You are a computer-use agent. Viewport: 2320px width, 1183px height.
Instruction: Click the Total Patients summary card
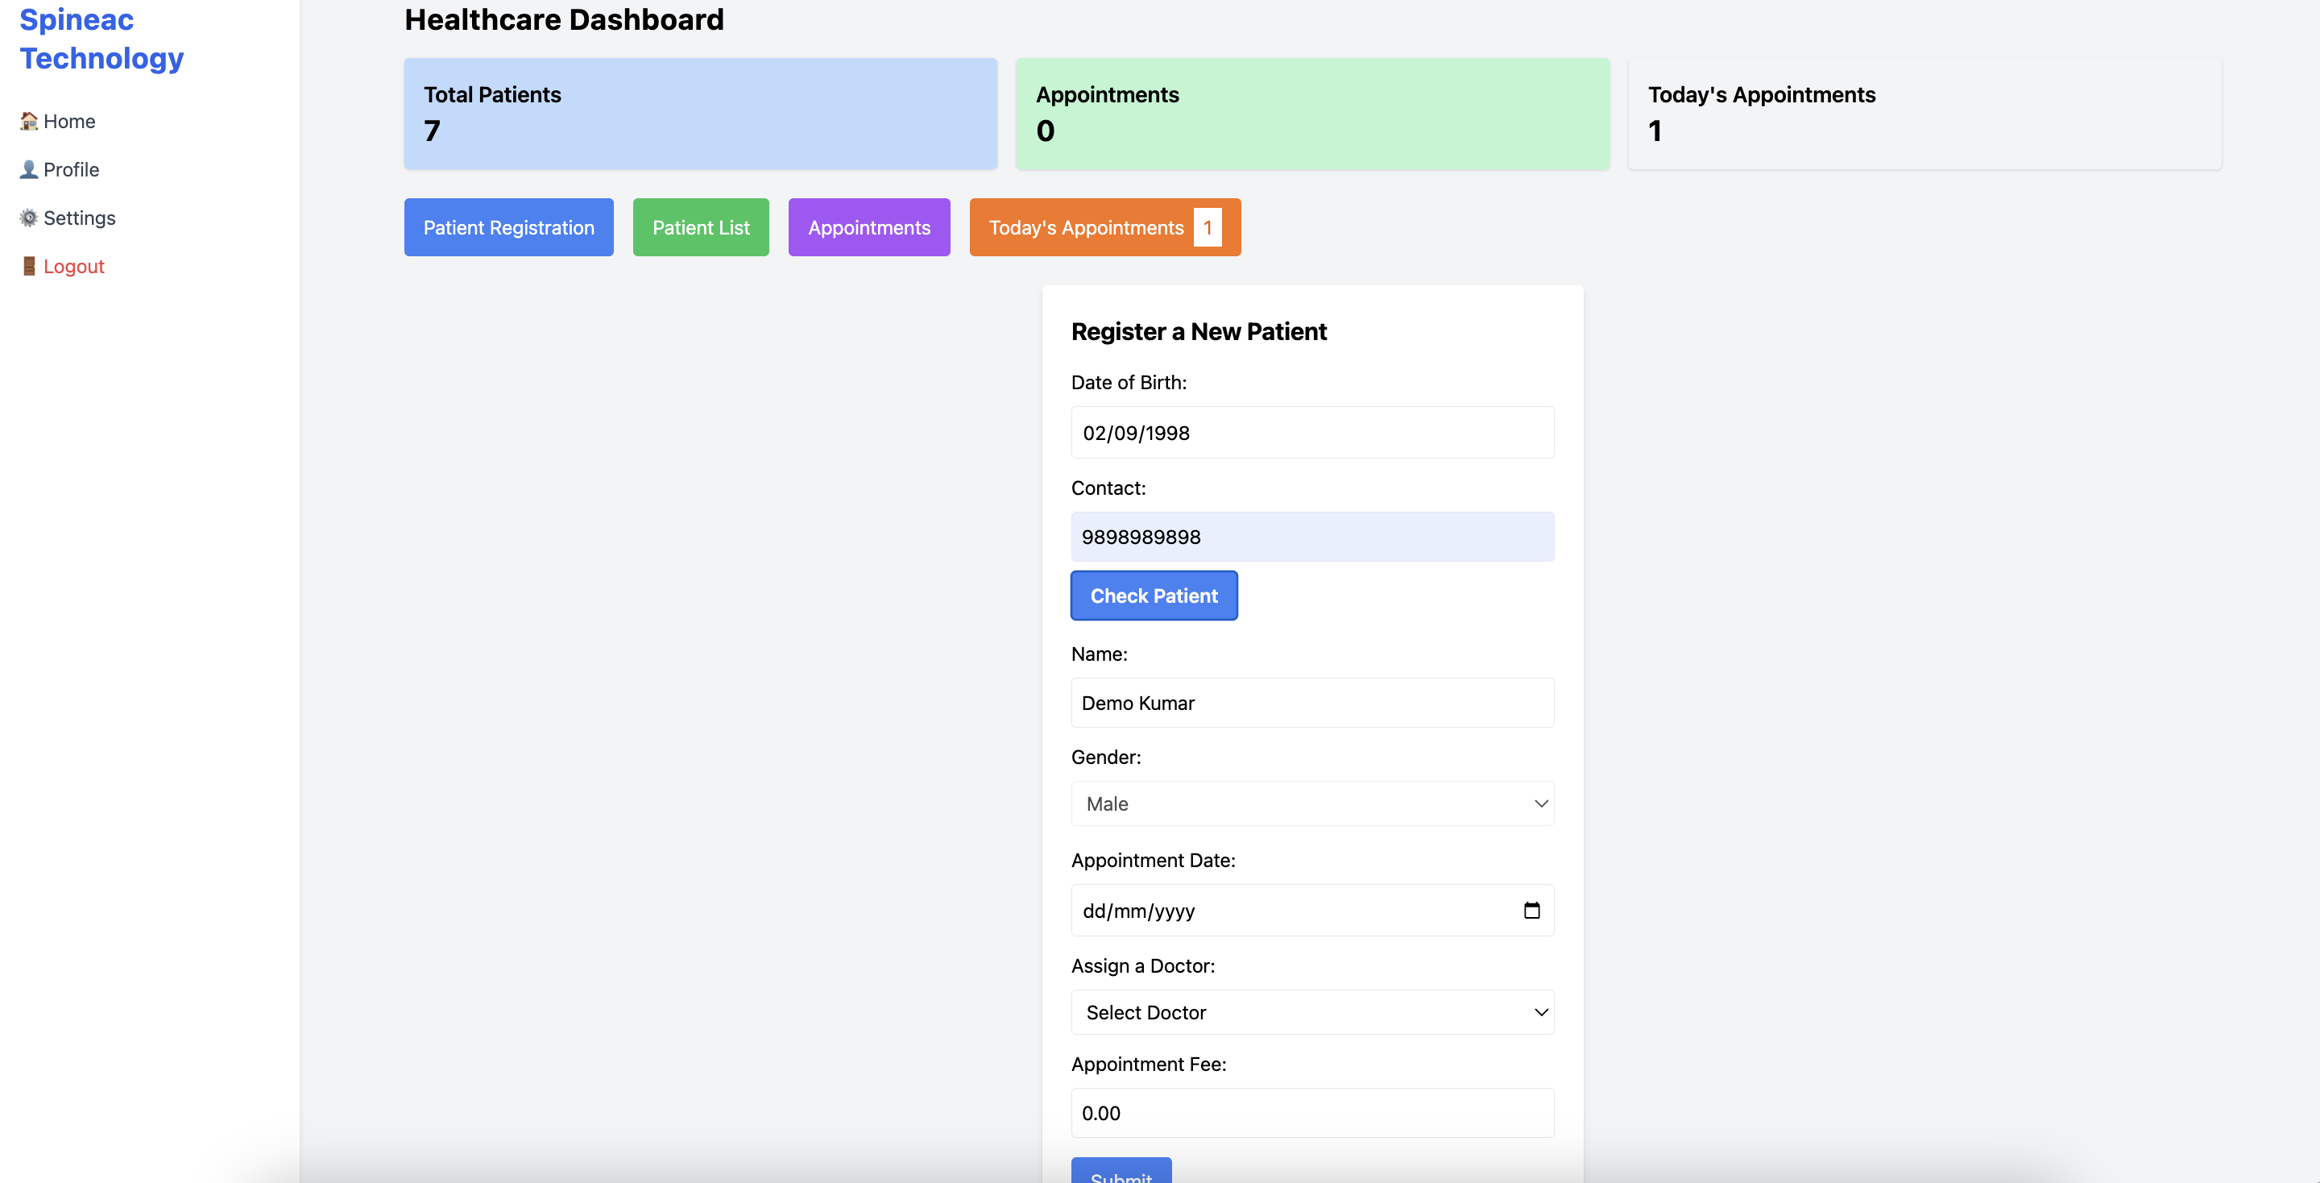tap(701, 114)
